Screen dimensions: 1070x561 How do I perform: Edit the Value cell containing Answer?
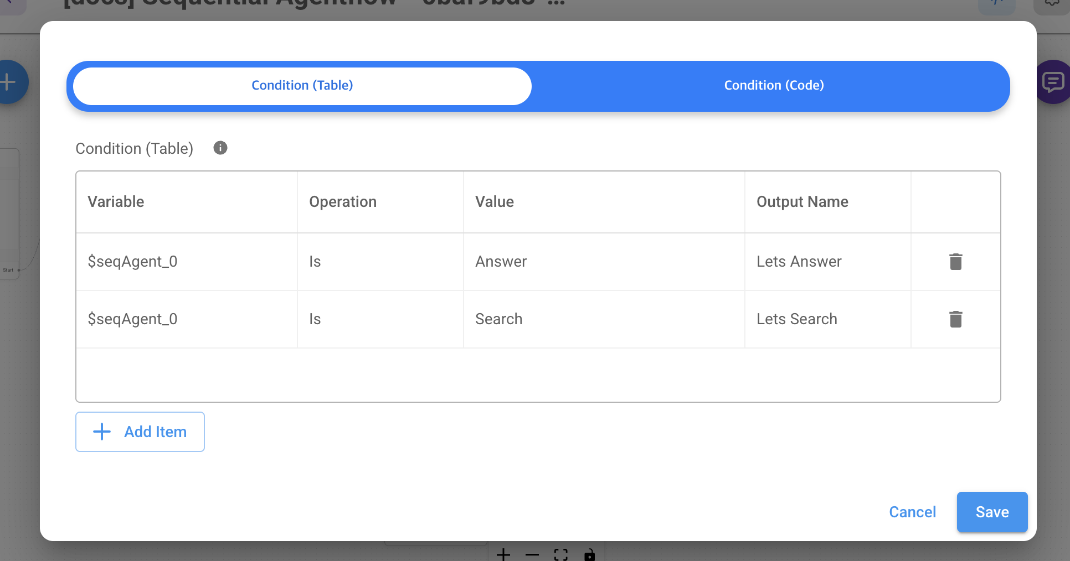point(604,262)
